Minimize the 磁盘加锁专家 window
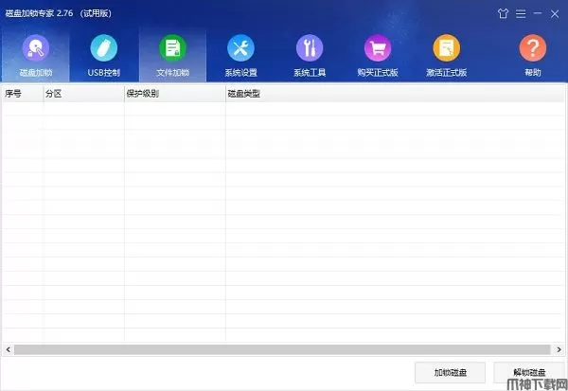568x391 pixels. (x=538, y=13)
